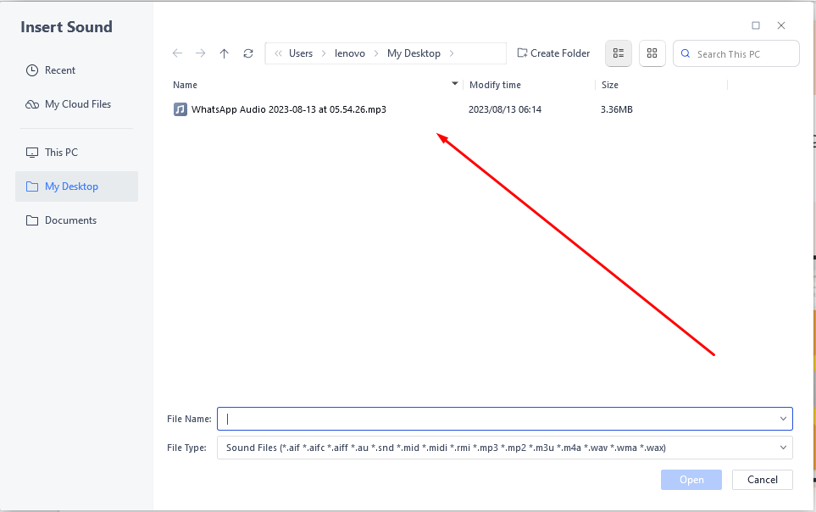Click the forward navigation arrow
Viewport: 816px width, 512px height.
pos(201,53)
